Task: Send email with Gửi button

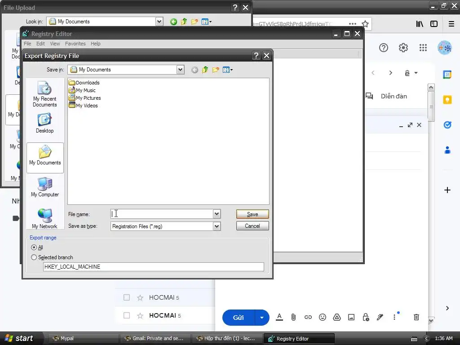Action: click(238, 318)
